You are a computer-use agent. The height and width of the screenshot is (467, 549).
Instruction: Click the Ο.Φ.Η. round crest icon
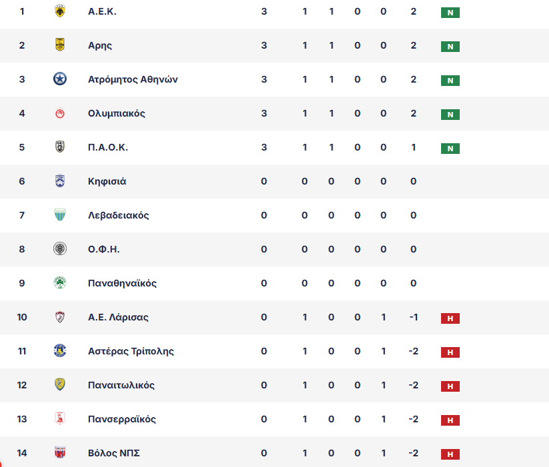coord(60,249)
